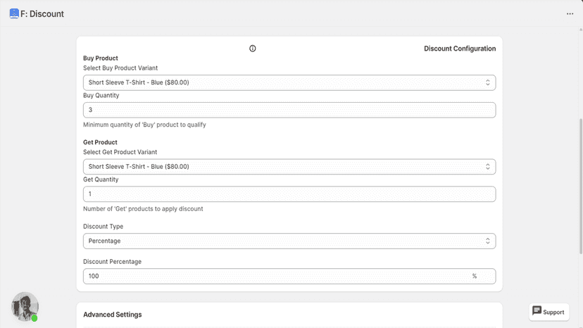Viewport: 583px width, 328px height.
Task: Click the Advanced Settings heading
Action: point(112,315)
